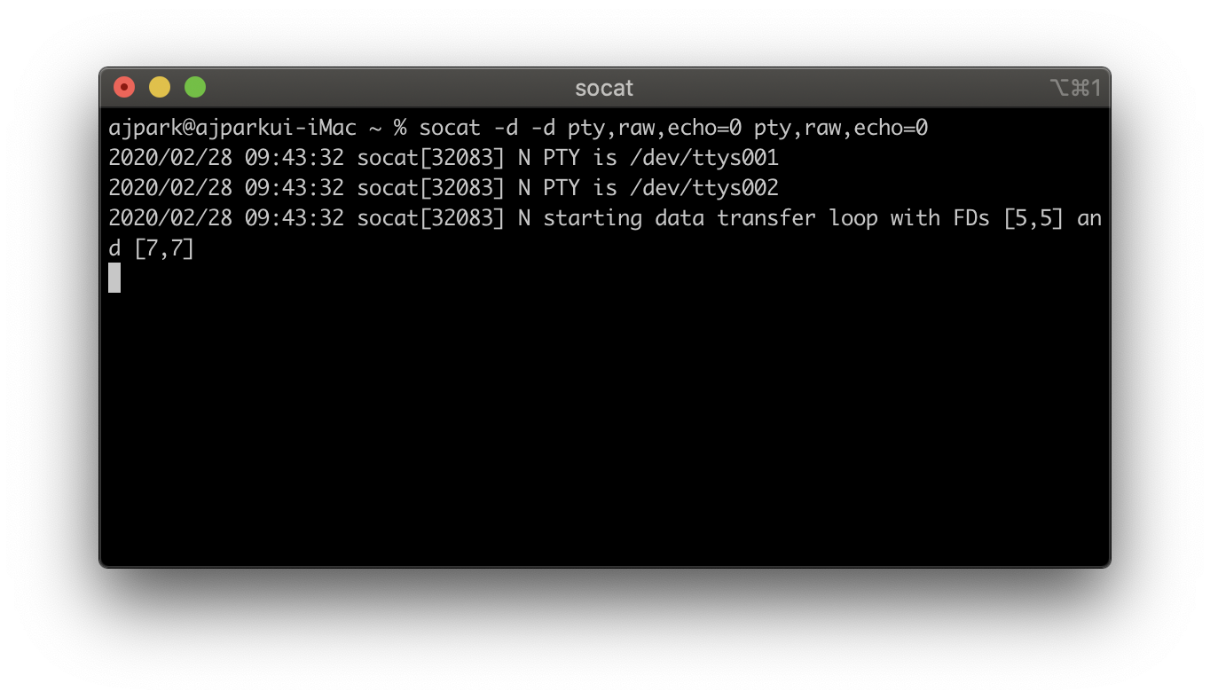Close the socat terminal window
Image resolution: width=1210 pixels, height=699 pixels.
pos(123,87)
